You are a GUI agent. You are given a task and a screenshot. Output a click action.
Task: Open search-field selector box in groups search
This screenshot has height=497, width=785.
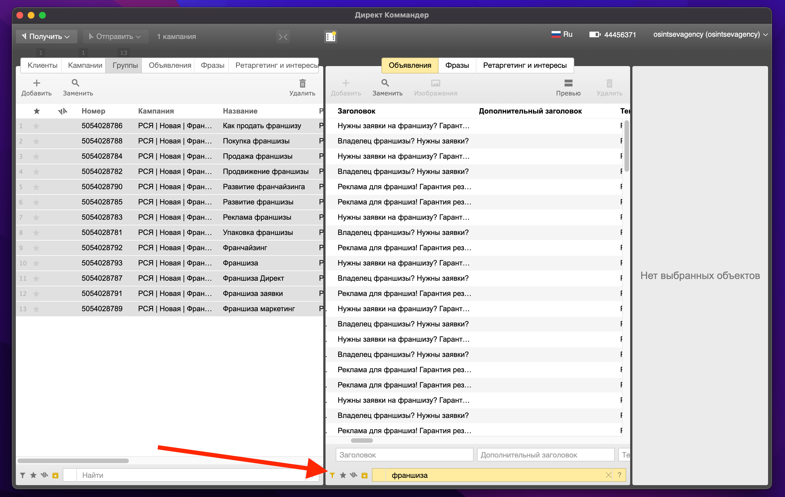coord(70,475)
